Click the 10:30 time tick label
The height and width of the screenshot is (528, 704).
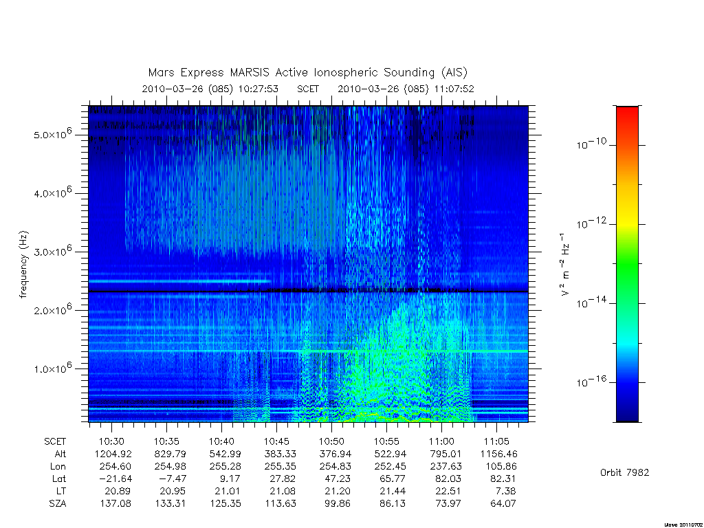coord(111,441)
